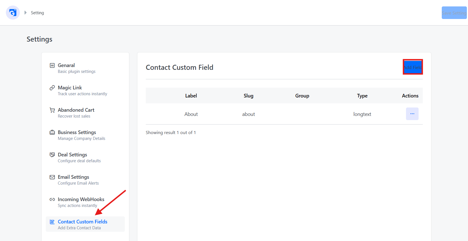Image resolution: width=468 pixels, height=241 pixels.
Task: Click the Add Field button
Action: (x=413, y=67)
